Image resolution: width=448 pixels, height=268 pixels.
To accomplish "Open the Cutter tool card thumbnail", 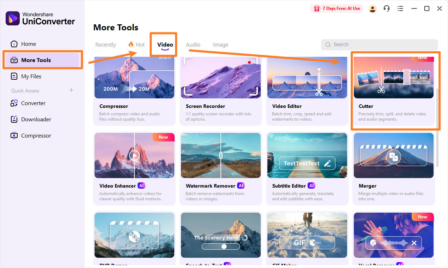I will tap(394, 78).
